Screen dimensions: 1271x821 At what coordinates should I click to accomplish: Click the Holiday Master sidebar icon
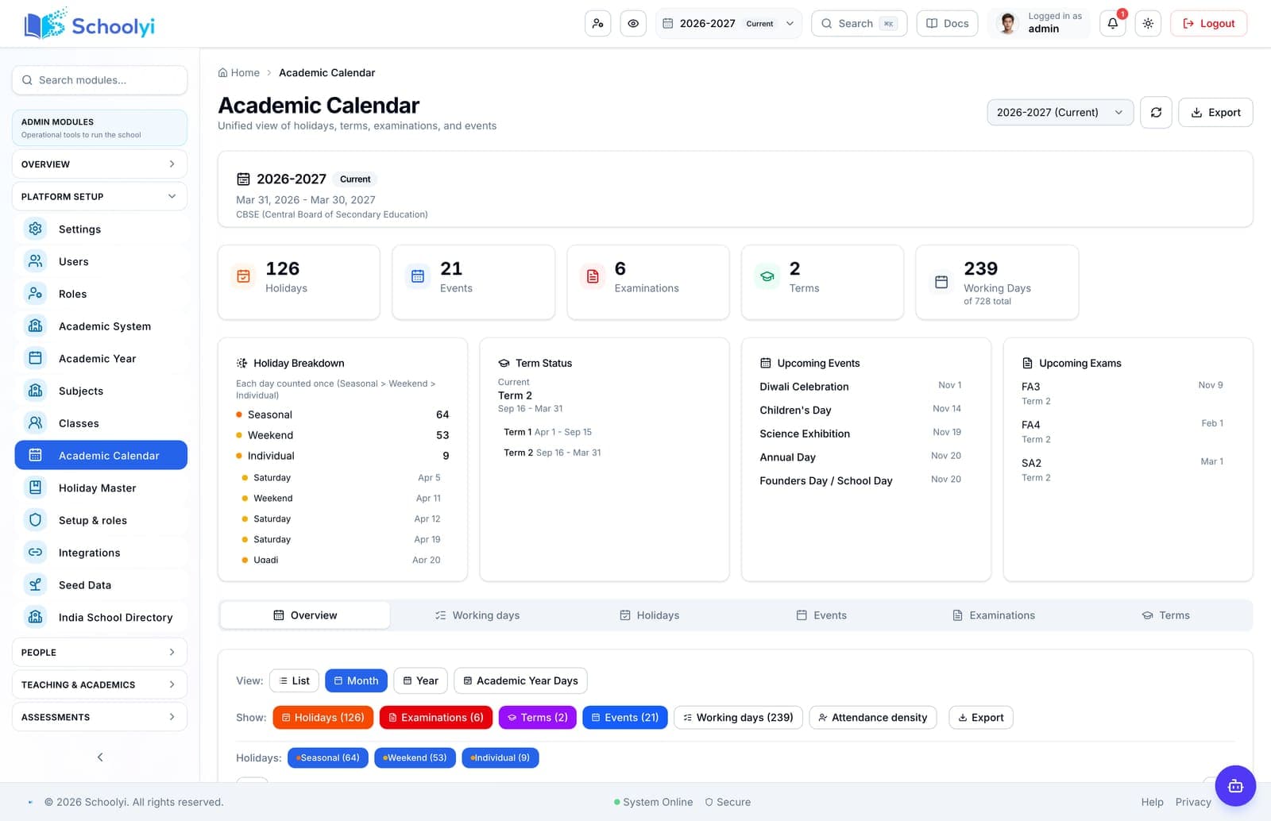click(35, 488)
